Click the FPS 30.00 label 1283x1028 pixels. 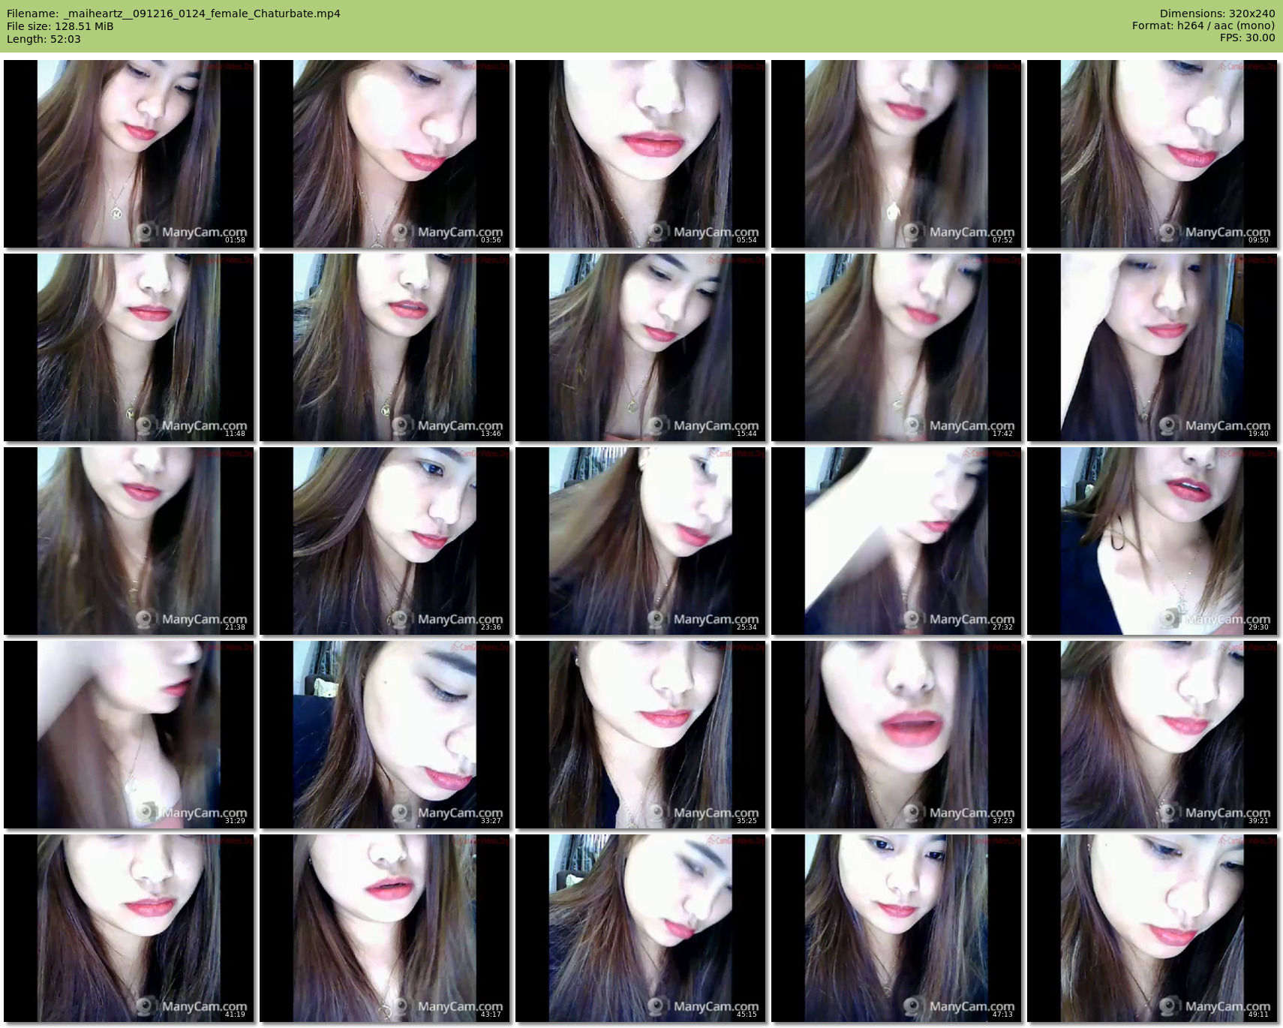(x=1247, y=38)
